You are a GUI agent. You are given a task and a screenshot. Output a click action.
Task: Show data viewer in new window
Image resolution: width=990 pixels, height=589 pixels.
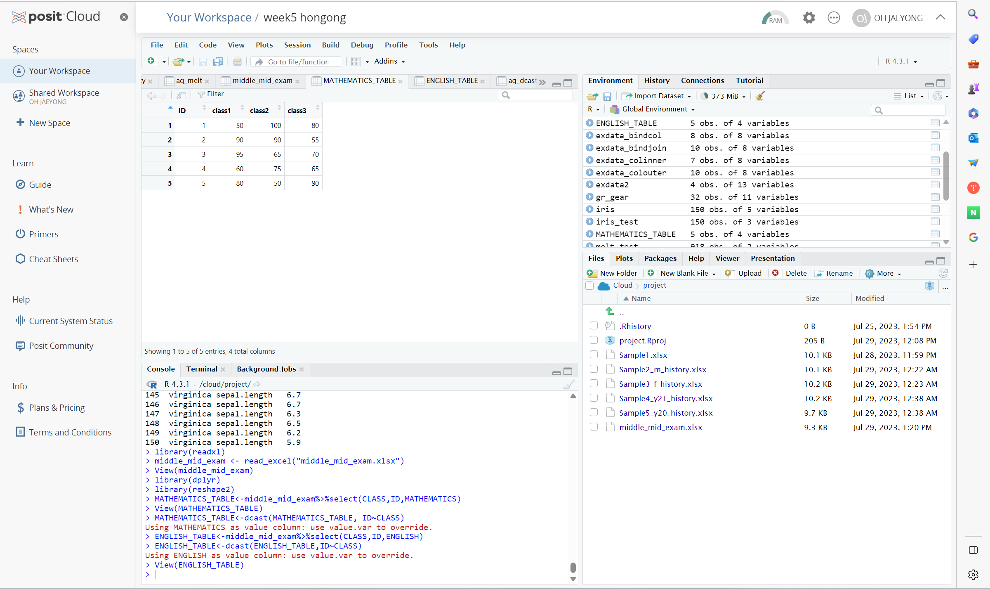pos(181,95)
